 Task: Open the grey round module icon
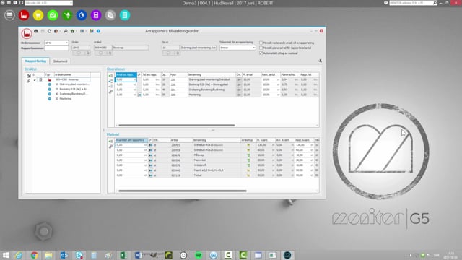[x=110, y=15]
